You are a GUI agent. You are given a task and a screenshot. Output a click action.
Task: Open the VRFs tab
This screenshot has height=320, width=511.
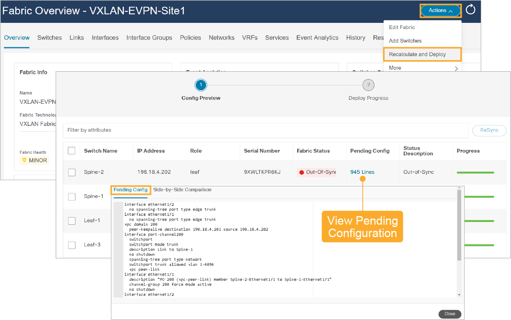pos(249,38)
